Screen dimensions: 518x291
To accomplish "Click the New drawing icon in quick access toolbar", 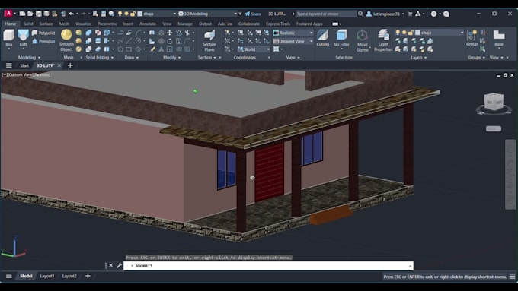I will coord(22,14).
